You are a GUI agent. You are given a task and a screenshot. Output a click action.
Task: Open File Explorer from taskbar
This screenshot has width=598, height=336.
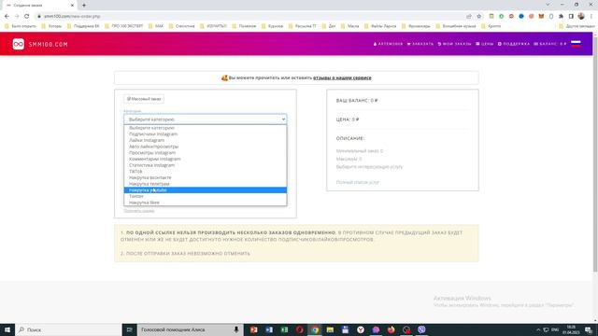pyautogui.click(x=330, y=329)
